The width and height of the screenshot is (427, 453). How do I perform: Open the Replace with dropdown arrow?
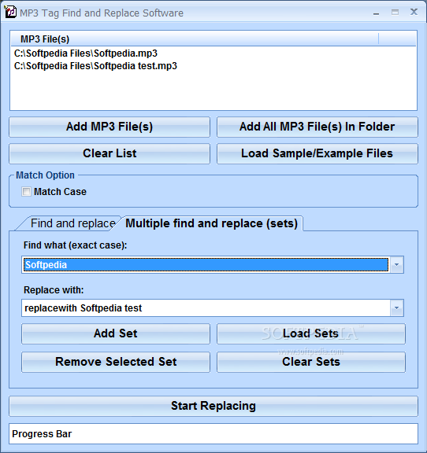click(396, 308)
